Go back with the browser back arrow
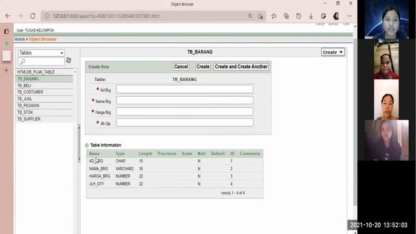 (x=8, y=16)
